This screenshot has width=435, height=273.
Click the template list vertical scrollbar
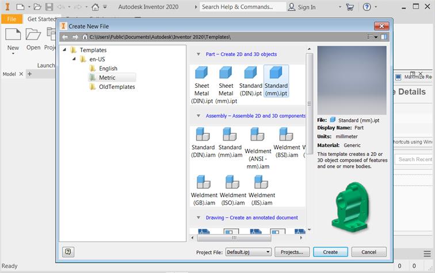[x=309, y=104]
